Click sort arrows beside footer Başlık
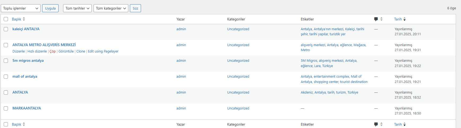The image size is (461, 128). [24, 124]
